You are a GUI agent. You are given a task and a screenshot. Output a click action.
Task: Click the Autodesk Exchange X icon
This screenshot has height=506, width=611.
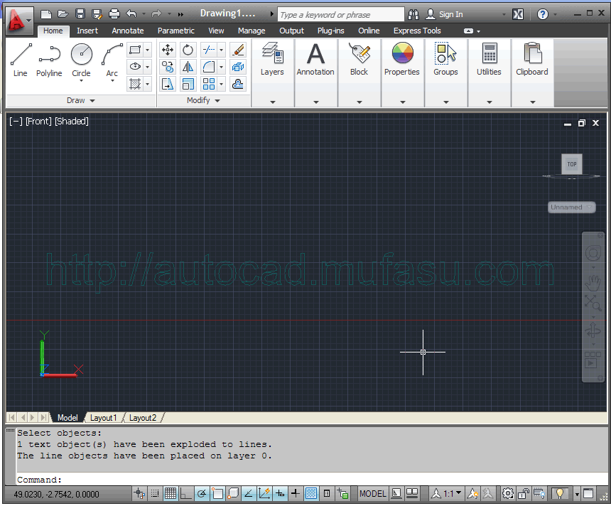click(518, 15)
